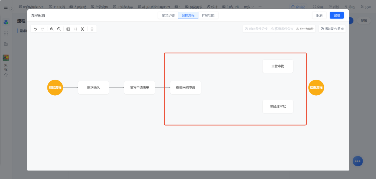Click the blue floating chat bubble button
Image resolution: width=376 pixels, height=179 pixels.
[358, 161]
